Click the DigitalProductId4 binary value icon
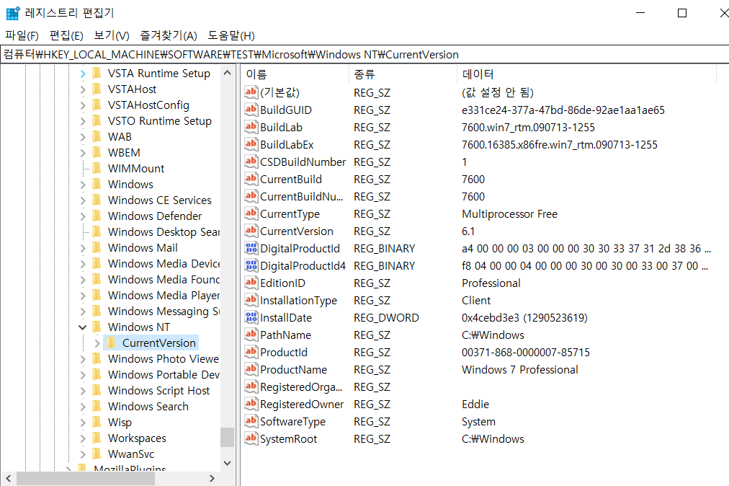The image size is (729, 486). click(251, 265)
